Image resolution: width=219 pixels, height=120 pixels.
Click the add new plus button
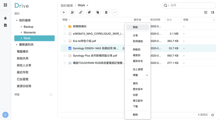click(64, 12)
